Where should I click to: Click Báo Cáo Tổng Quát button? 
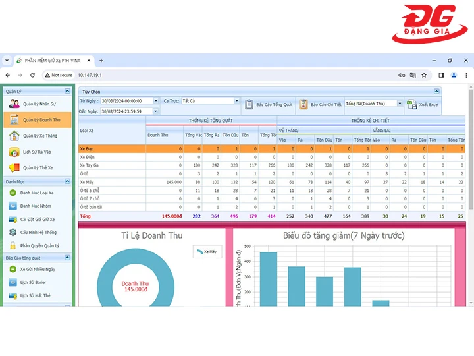tap(268, 104)
